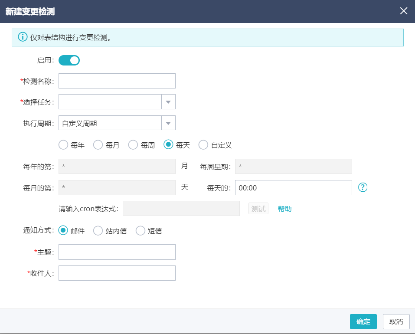Pick the 自定义 radio option

point(203,145)
